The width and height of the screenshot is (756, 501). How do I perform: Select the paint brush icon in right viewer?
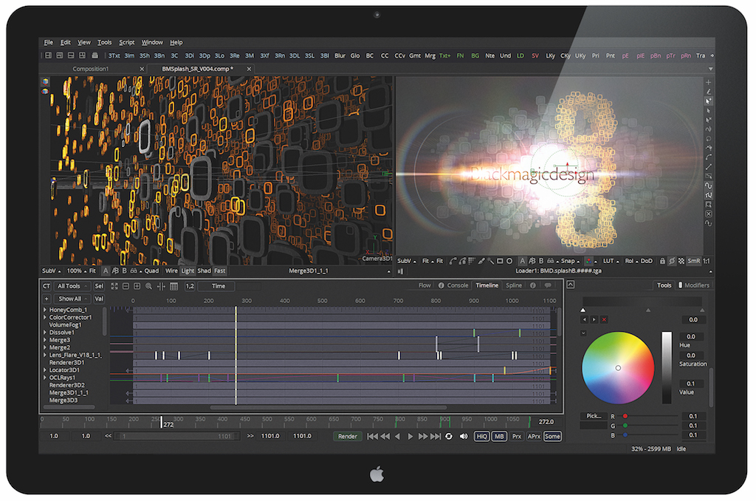click(x=481, y=261)
